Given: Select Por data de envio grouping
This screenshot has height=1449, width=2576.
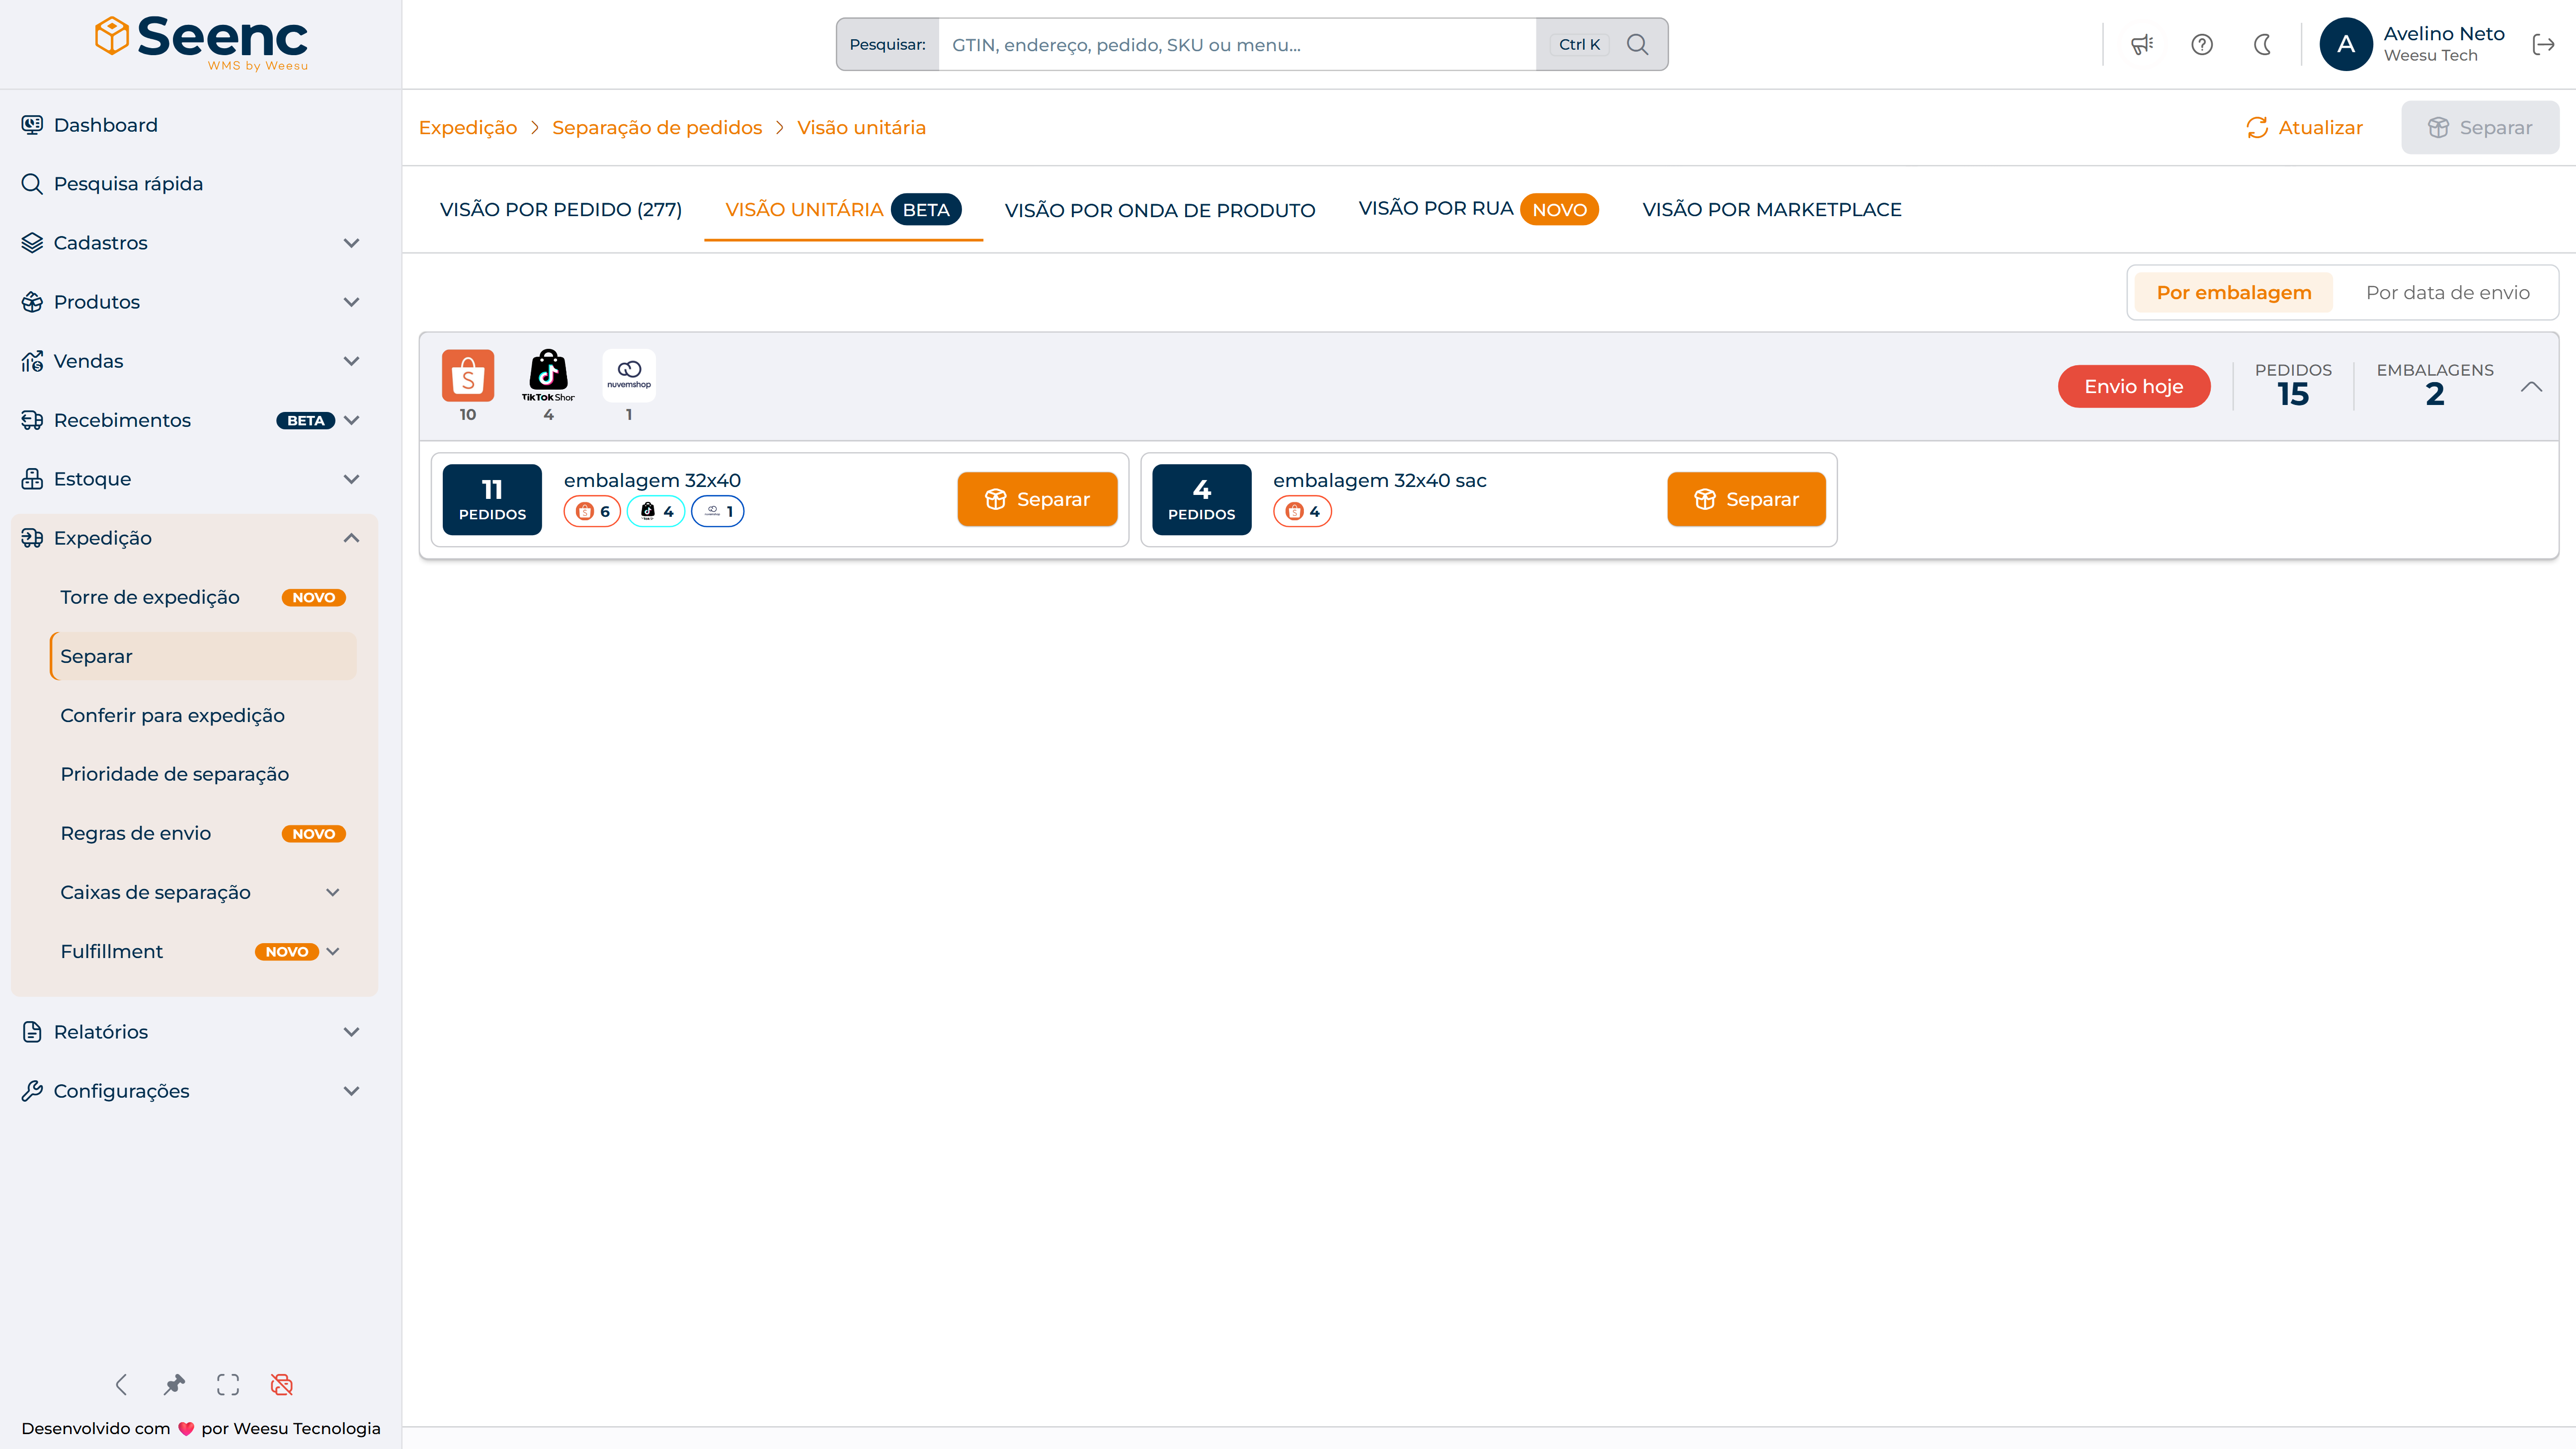Looking at the screenshot, I should pyautogui.click(x=2448, y=293).
